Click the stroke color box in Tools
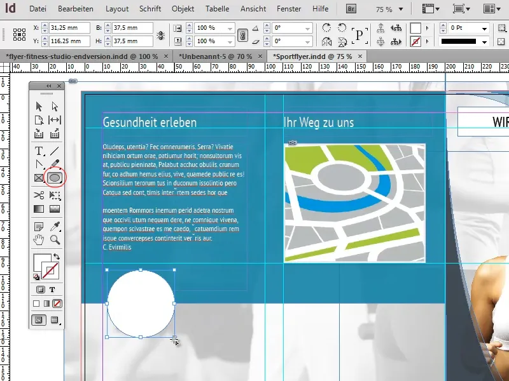Screen dimensions: 509x381 [51, 271]
